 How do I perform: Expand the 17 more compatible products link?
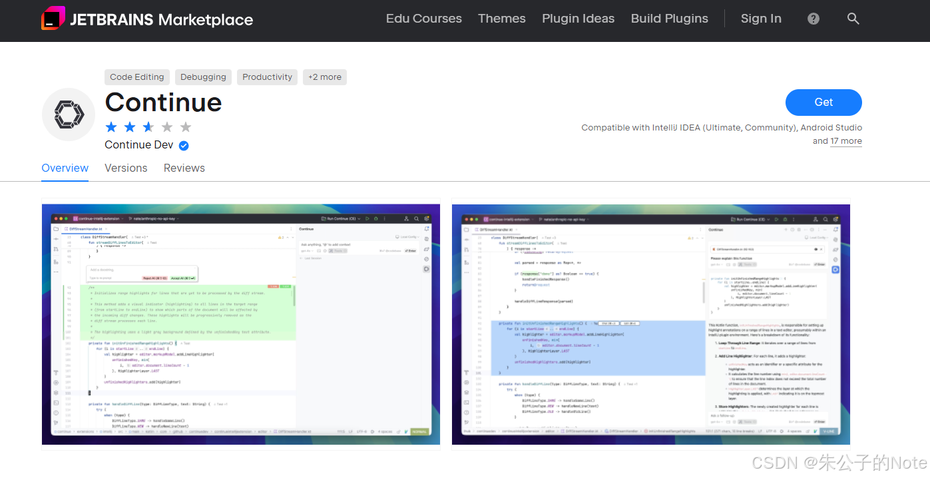pos(846,141)
